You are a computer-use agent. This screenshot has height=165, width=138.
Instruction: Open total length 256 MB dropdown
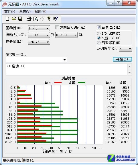point(39,42)
